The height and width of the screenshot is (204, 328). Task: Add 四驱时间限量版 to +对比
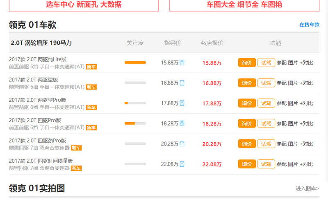pos(306,164)
